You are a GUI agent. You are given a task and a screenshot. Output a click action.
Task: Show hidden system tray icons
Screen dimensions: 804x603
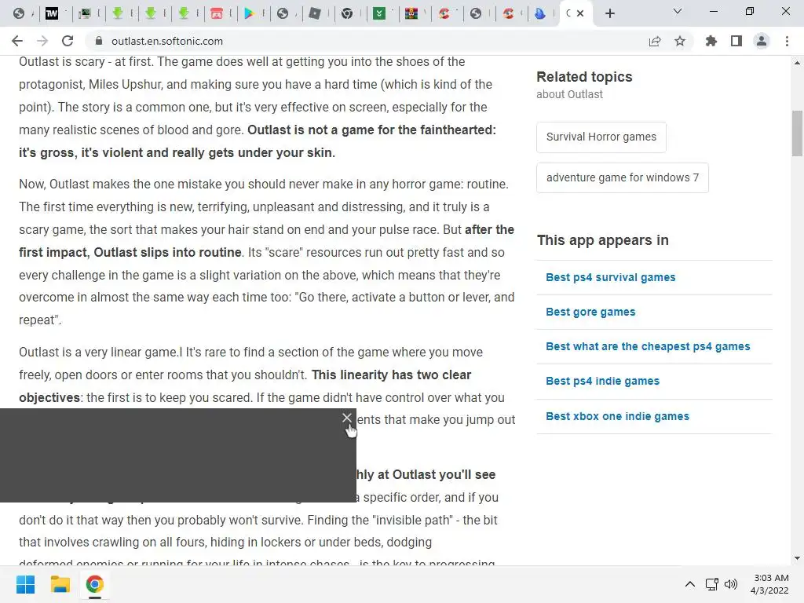690,584
